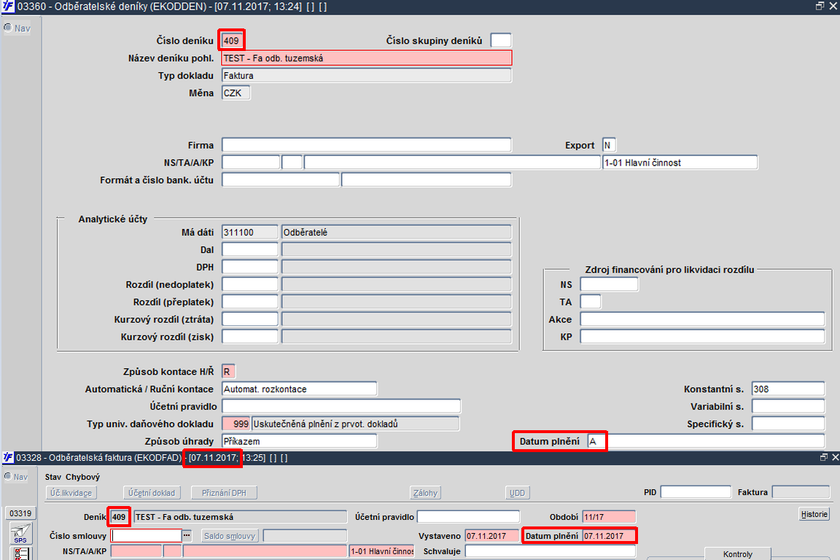Screen dimensions: 840x560
Task: Close the 03328 Odběratelská faktura window
Action: click(835, 457)
